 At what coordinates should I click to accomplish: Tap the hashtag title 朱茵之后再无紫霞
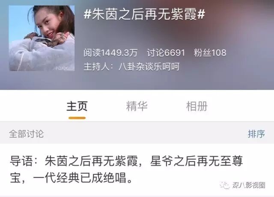coord(144,14)
